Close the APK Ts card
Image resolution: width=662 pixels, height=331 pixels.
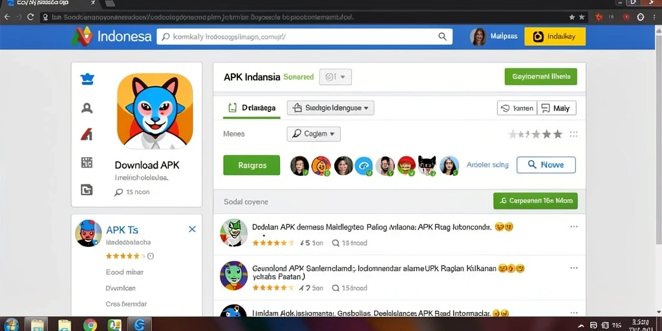[x=192, y=230]
